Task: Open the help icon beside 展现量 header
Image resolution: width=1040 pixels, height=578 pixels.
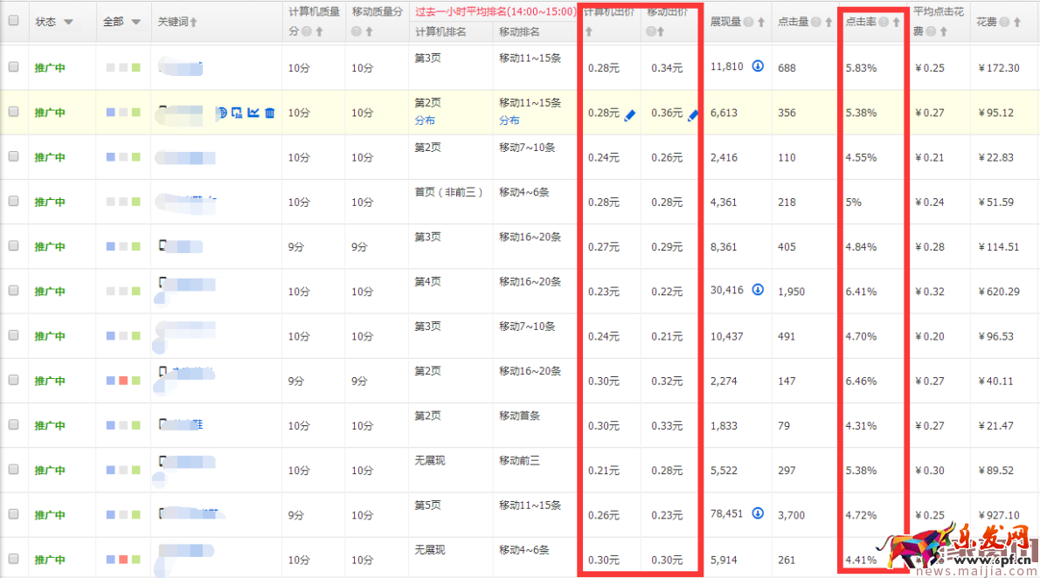Action: (749, 21)
